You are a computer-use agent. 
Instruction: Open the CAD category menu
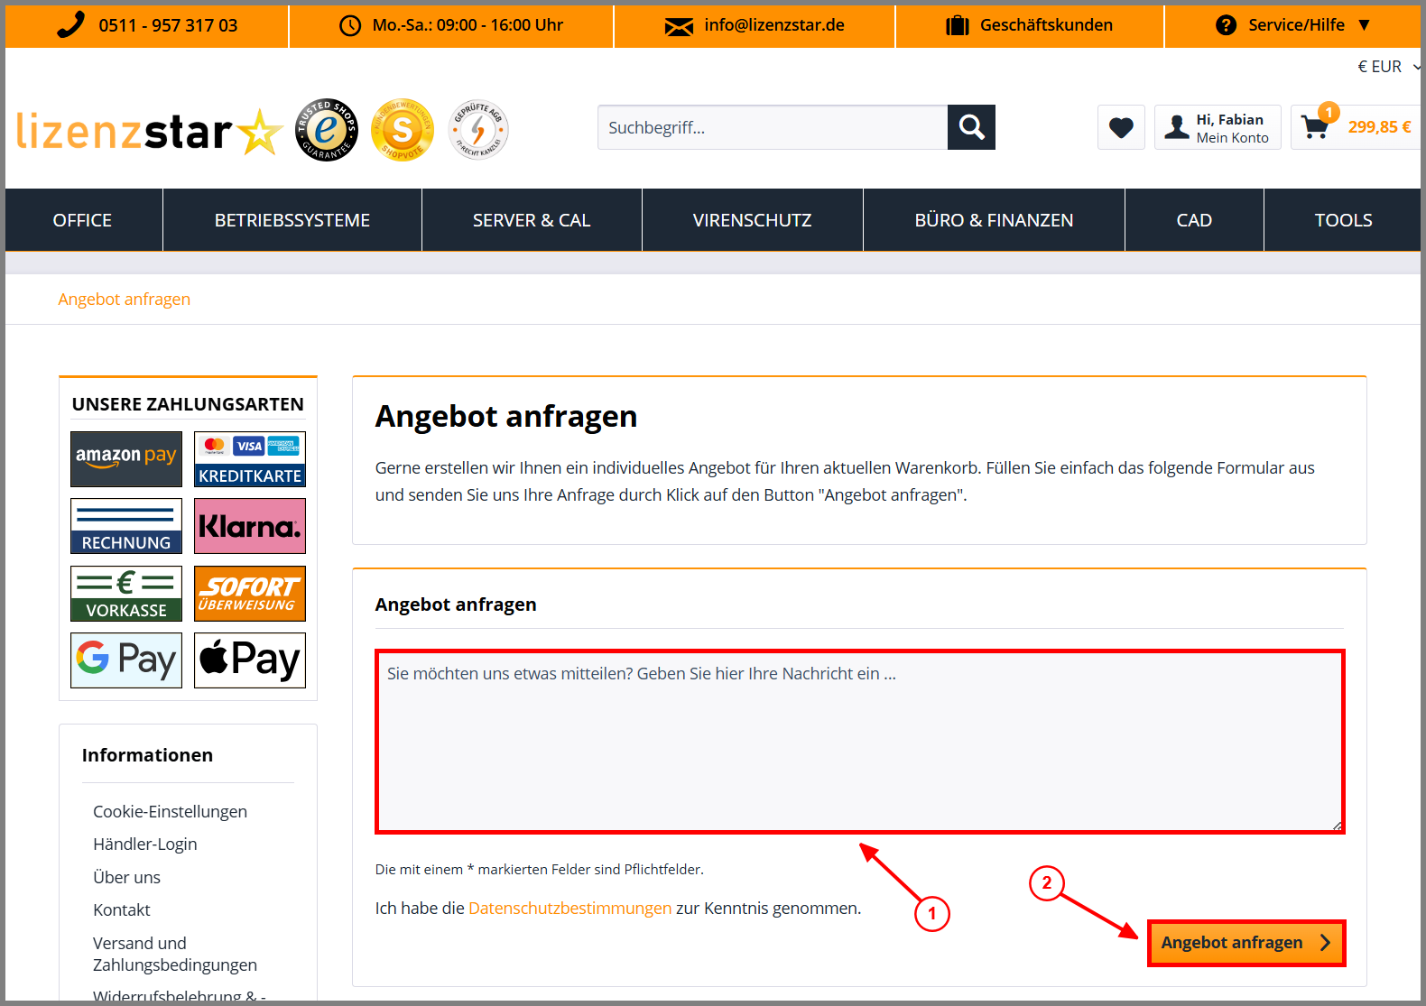point(1194,220)
